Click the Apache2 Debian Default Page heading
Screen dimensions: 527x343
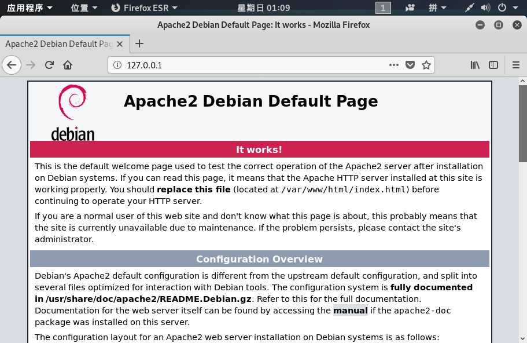pyautogui.click(x=250, y=101)
